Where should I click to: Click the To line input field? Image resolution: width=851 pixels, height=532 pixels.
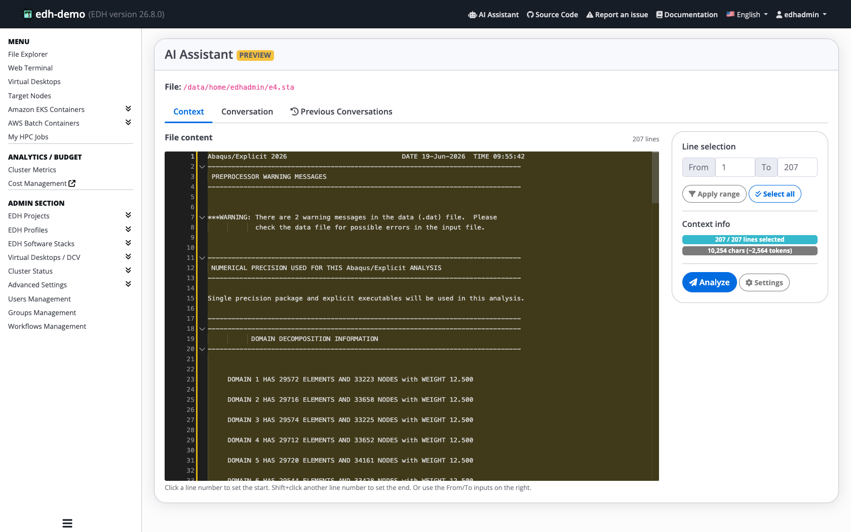coord(797,167)
